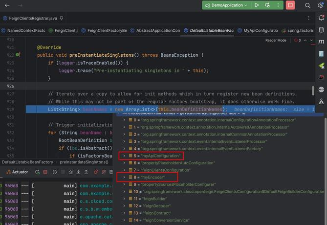
Task: Navigate back with the left arrow
Action: point(7,5)
